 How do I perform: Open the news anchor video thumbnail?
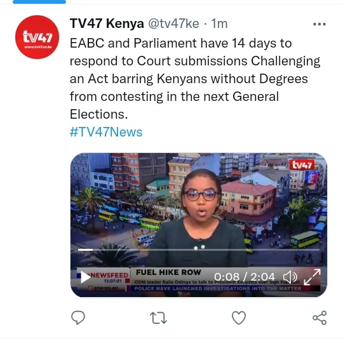(199, 225)
